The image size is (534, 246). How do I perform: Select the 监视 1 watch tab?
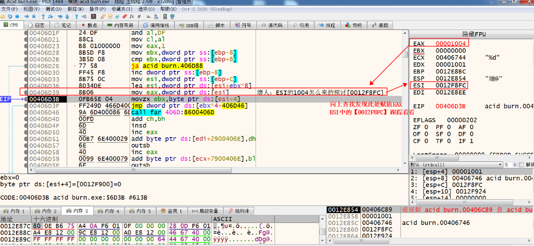click(x=172, y=211)
